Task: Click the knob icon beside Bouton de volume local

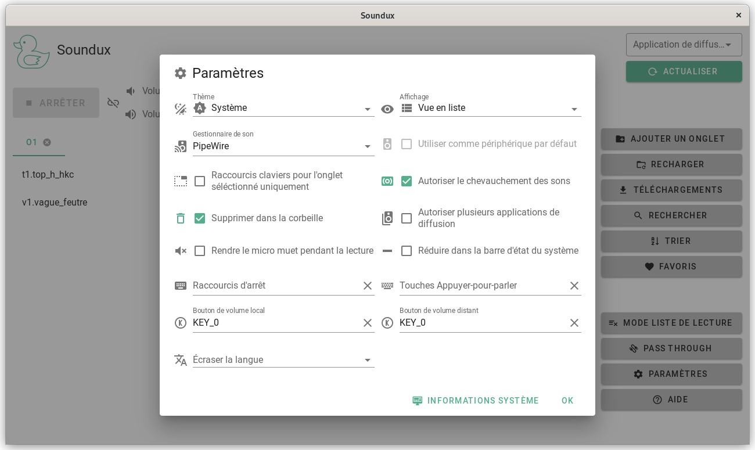Action: [181, 323]
